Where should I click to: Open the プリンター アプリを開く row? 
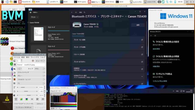click(x=108, y=47)
